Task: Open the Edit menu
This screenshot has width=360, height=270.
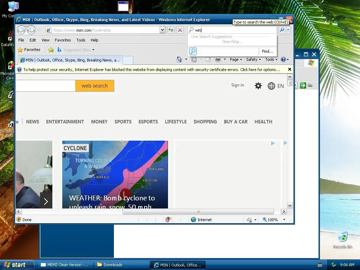Action: pos(33,40)
